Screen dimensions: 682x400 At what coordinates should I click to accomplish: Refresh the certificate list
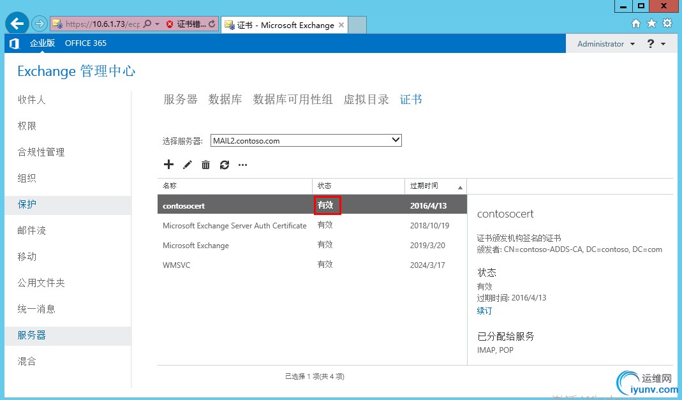tap(225, 165)
